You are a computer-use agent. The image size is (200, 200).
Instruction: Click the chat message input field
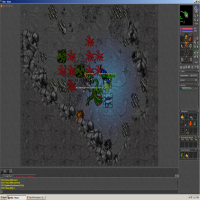pyautogui.click(x=90, y=192)
